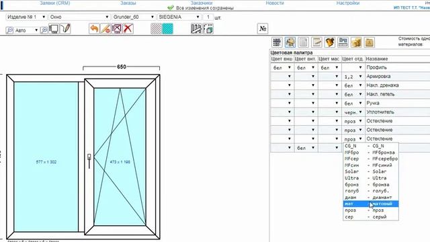This screenshot has width=430, height=242.
Task: Open Уплотнитель черн. dropdown
Action: click(x=353, y=112)
